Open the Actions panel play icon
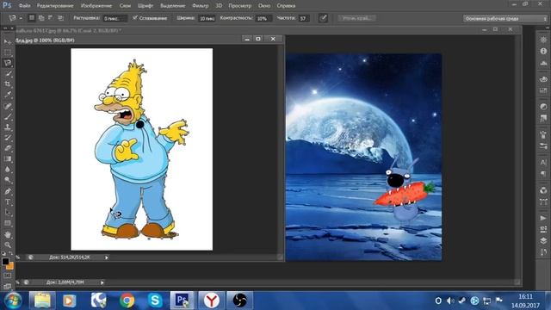Viewport: 551px width, 310px height. (x=543, y=218)
